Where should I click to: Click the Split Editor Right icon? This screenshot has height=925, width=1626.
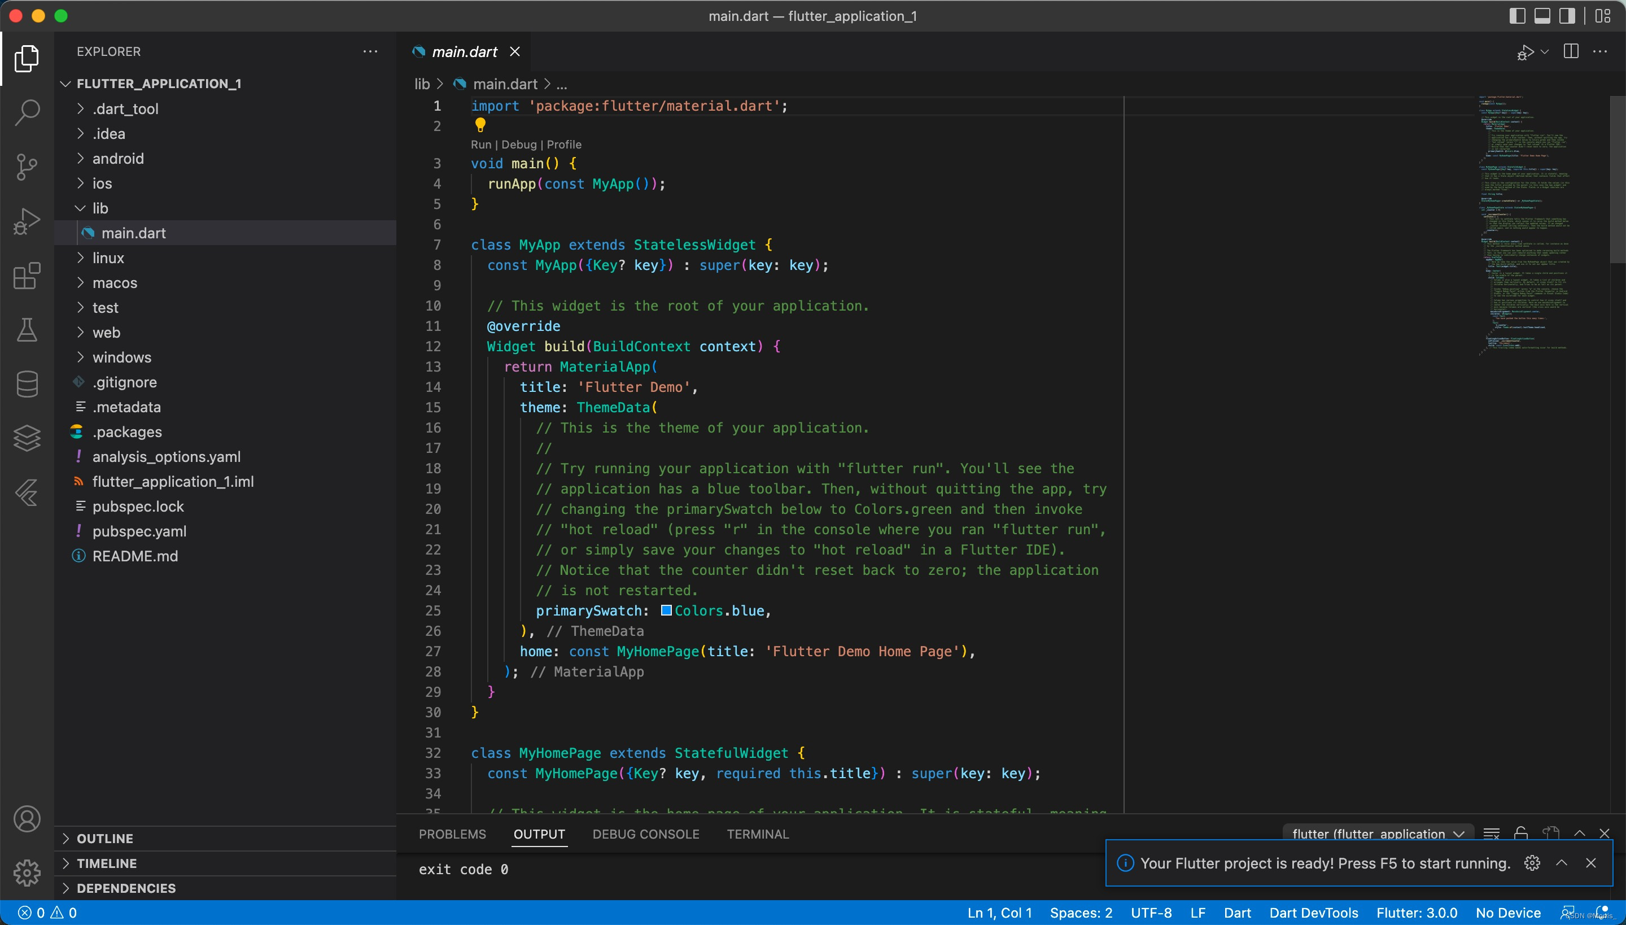click(x=1571, y=51)
